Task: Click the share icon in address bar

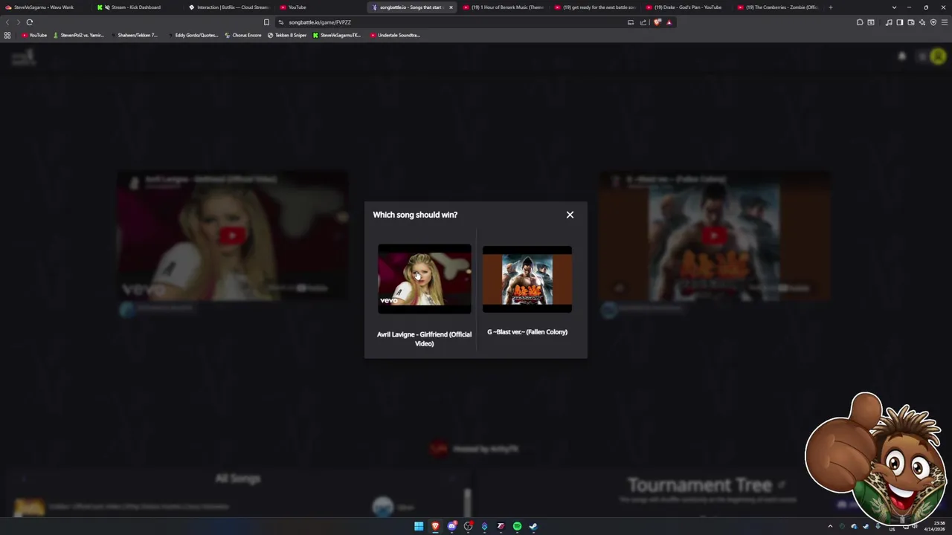Action: point(643,22)
